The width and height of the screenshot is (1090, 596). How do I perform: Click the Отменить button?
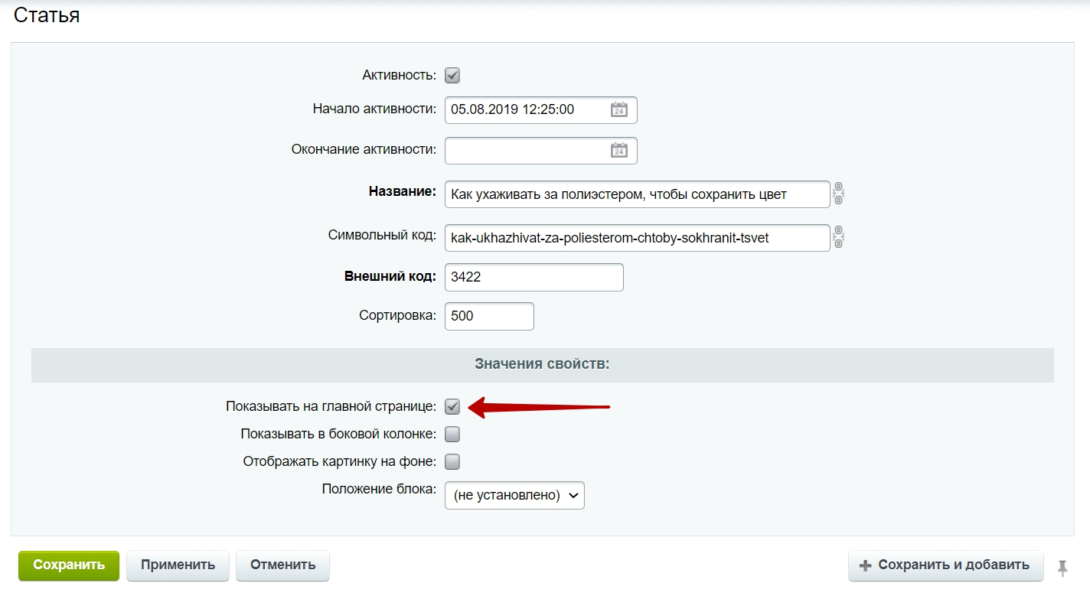[282, 565]
